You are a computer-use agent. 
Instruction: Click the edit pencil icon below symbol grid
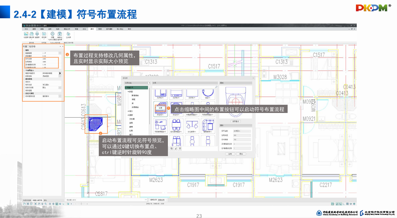176,149
